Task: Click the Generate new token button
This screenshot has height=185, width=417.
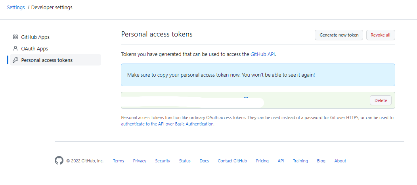Action: pos(339,35)
